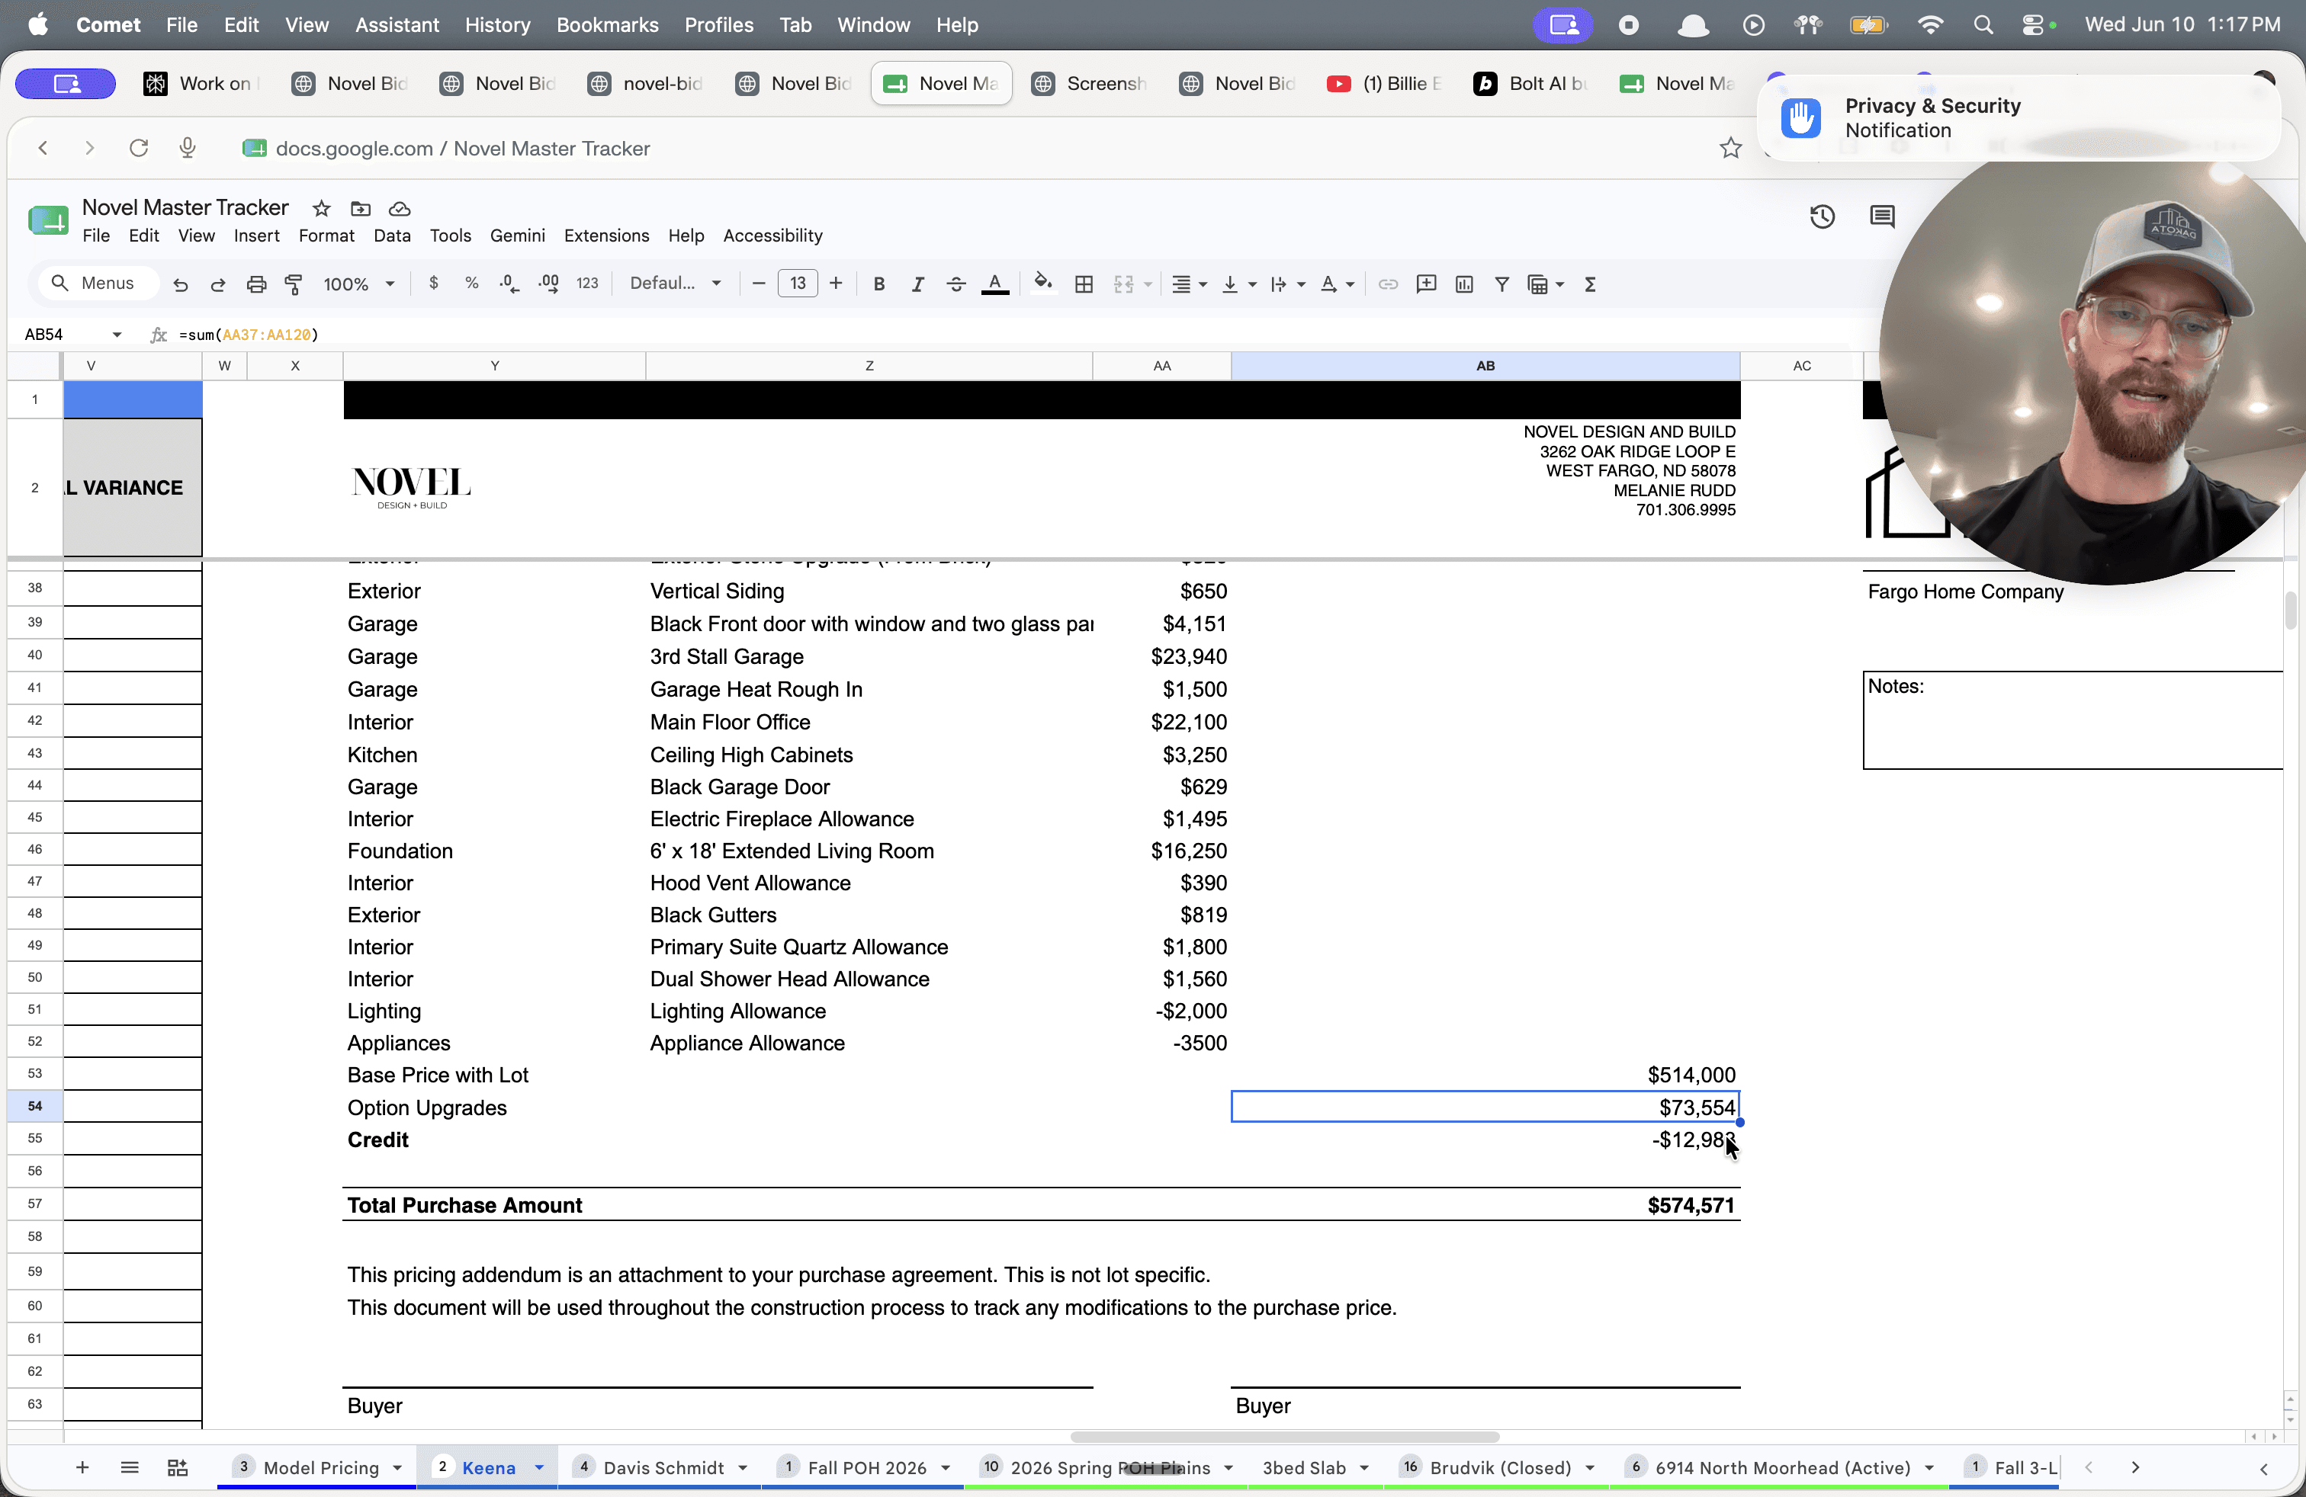Open horizontal align dropdown

tap(1189, 284)
